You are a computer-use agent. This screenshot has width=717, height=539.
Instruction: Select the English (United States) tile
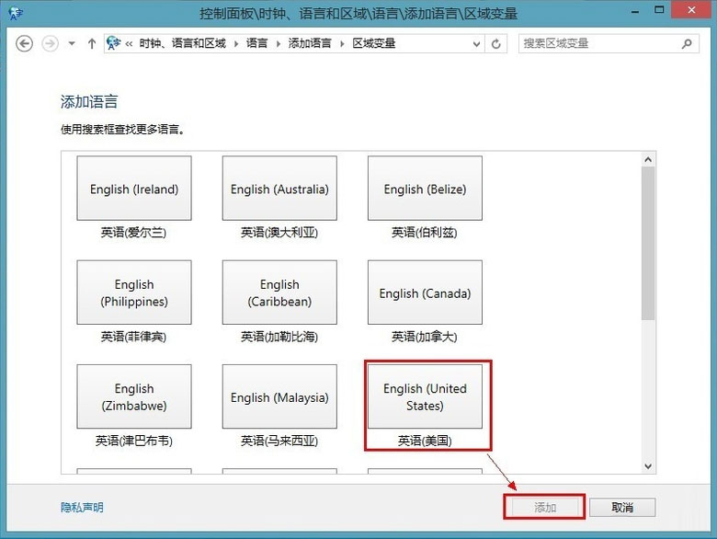point(425,397)
